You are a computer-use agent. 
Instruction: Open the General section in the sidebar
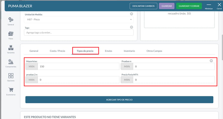[11, 21]
